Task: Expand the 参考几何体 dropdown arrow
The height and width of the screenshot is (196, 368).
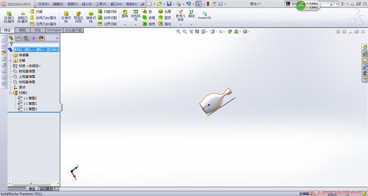Action: [180, 25]
